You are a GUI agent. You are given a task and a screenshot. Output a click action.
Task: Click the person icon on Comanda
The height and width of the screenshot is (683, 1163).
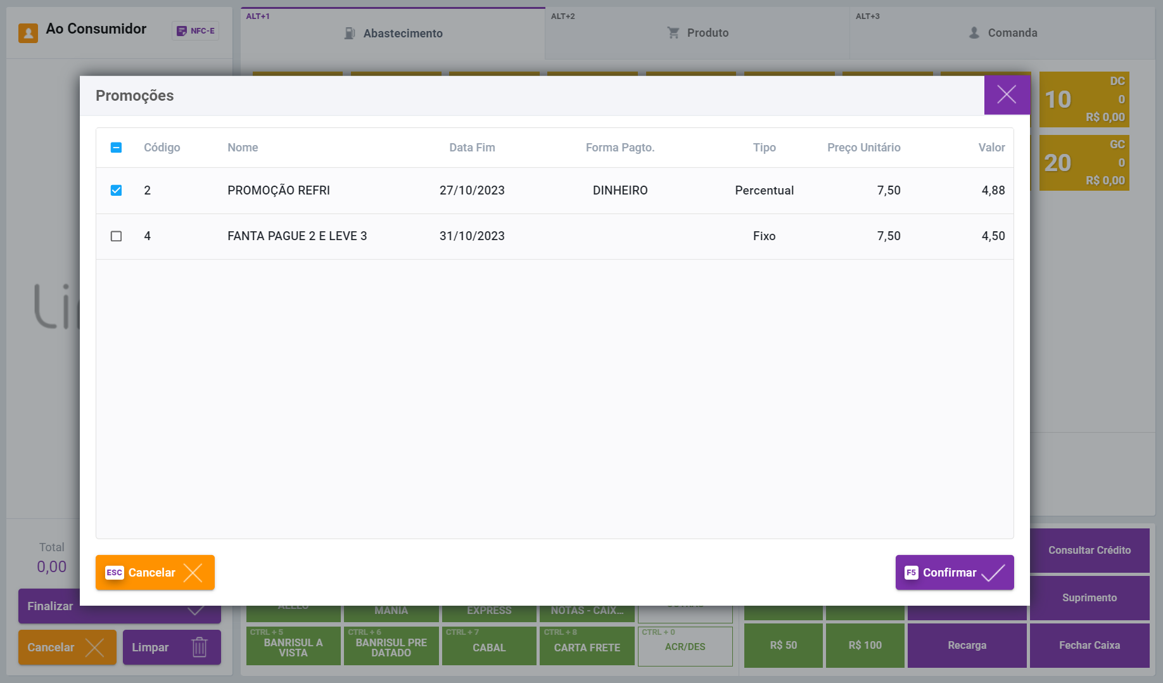click(974, 33)
